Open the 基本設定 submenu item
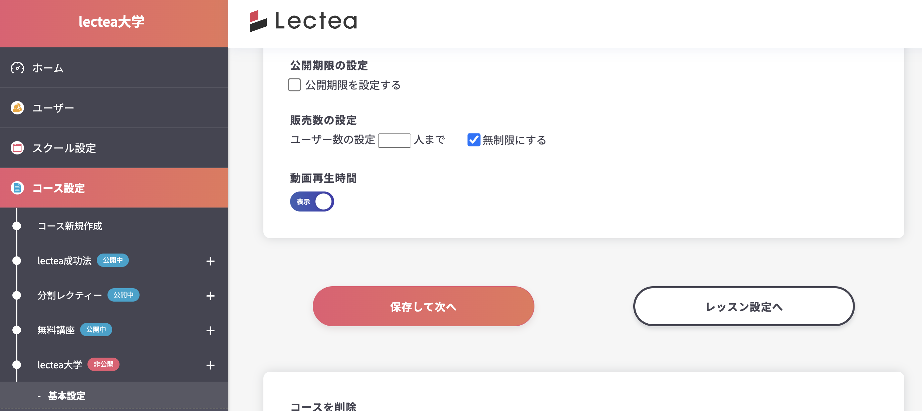922x411 pixels. click(x=66, y=396)
